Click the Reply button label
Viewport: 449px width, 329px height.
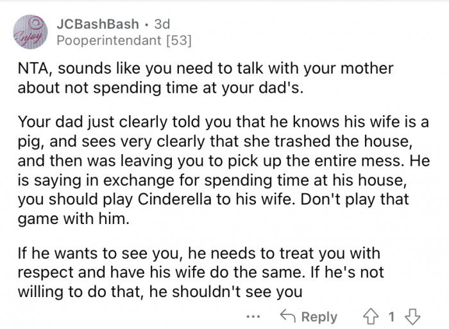319,317
